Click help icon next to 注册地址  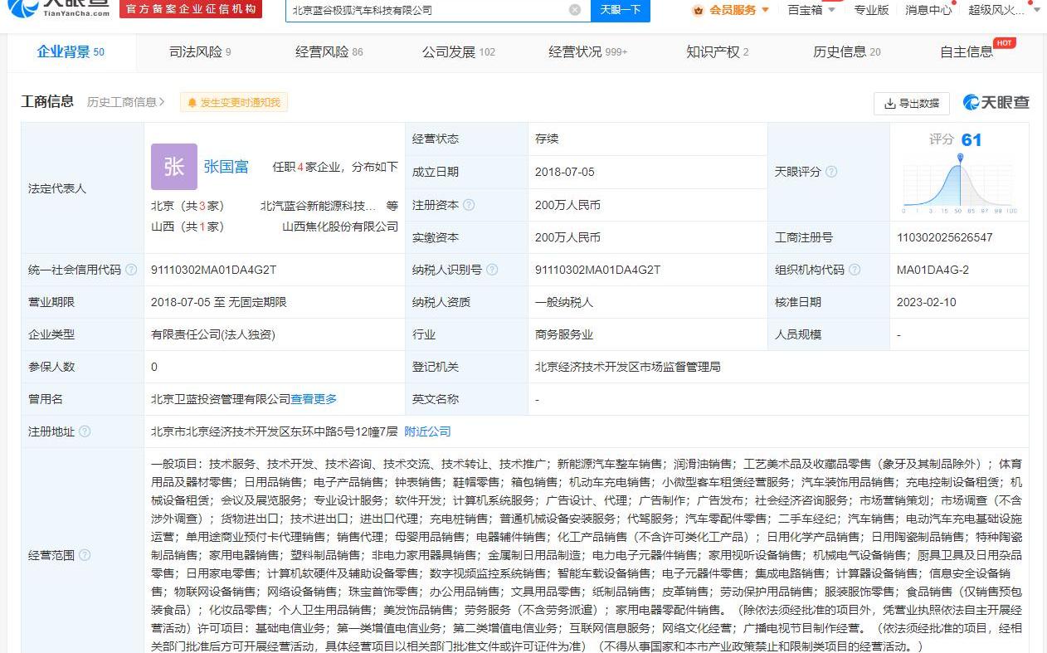pos(85,431)
